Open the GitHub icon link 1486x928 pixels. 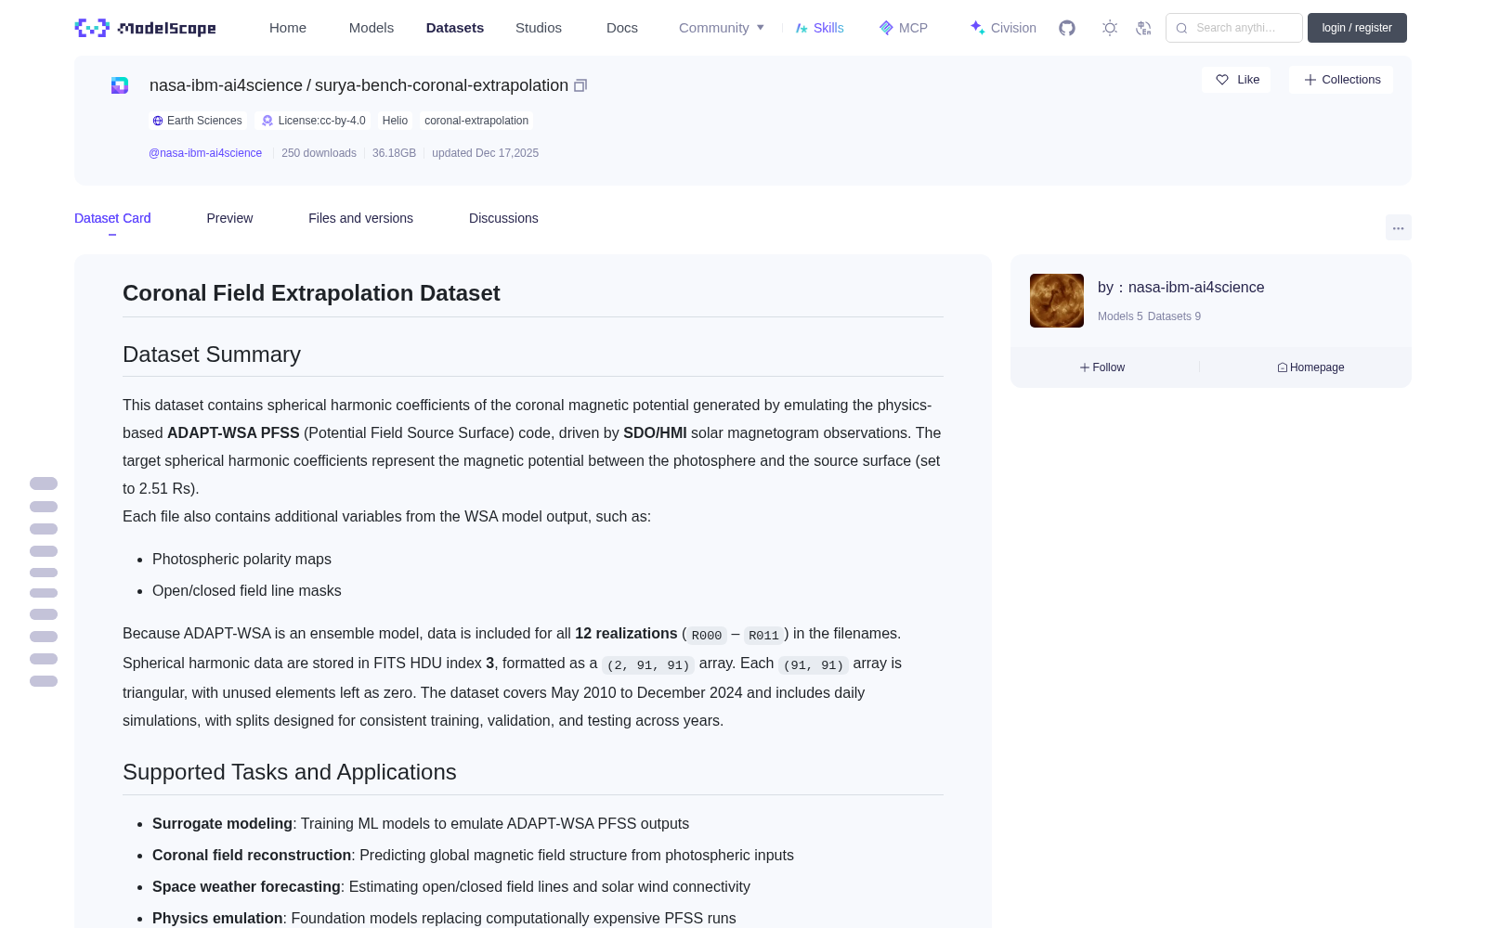pos(1067,28)
